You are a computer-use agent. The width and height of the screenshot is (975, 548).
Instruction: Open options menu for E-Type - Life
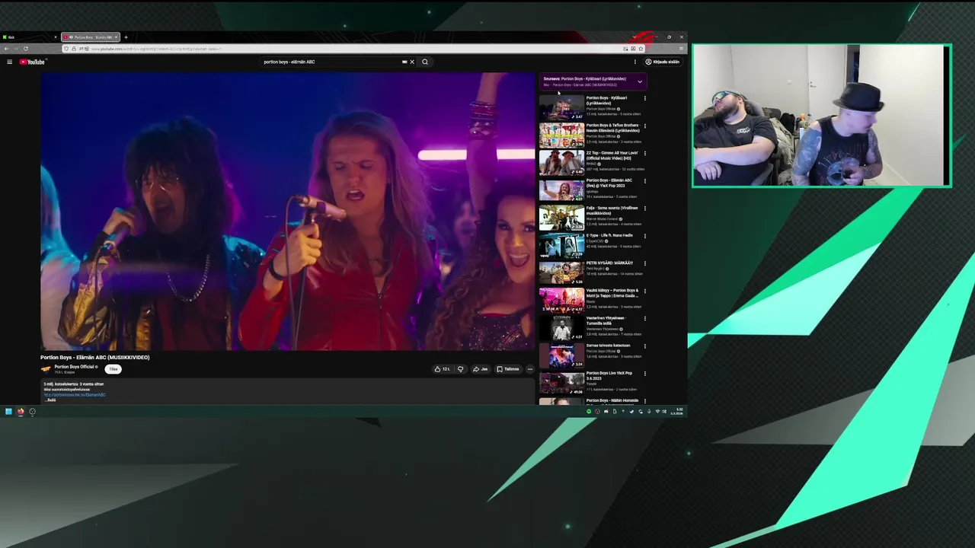[x=645, y=236]
